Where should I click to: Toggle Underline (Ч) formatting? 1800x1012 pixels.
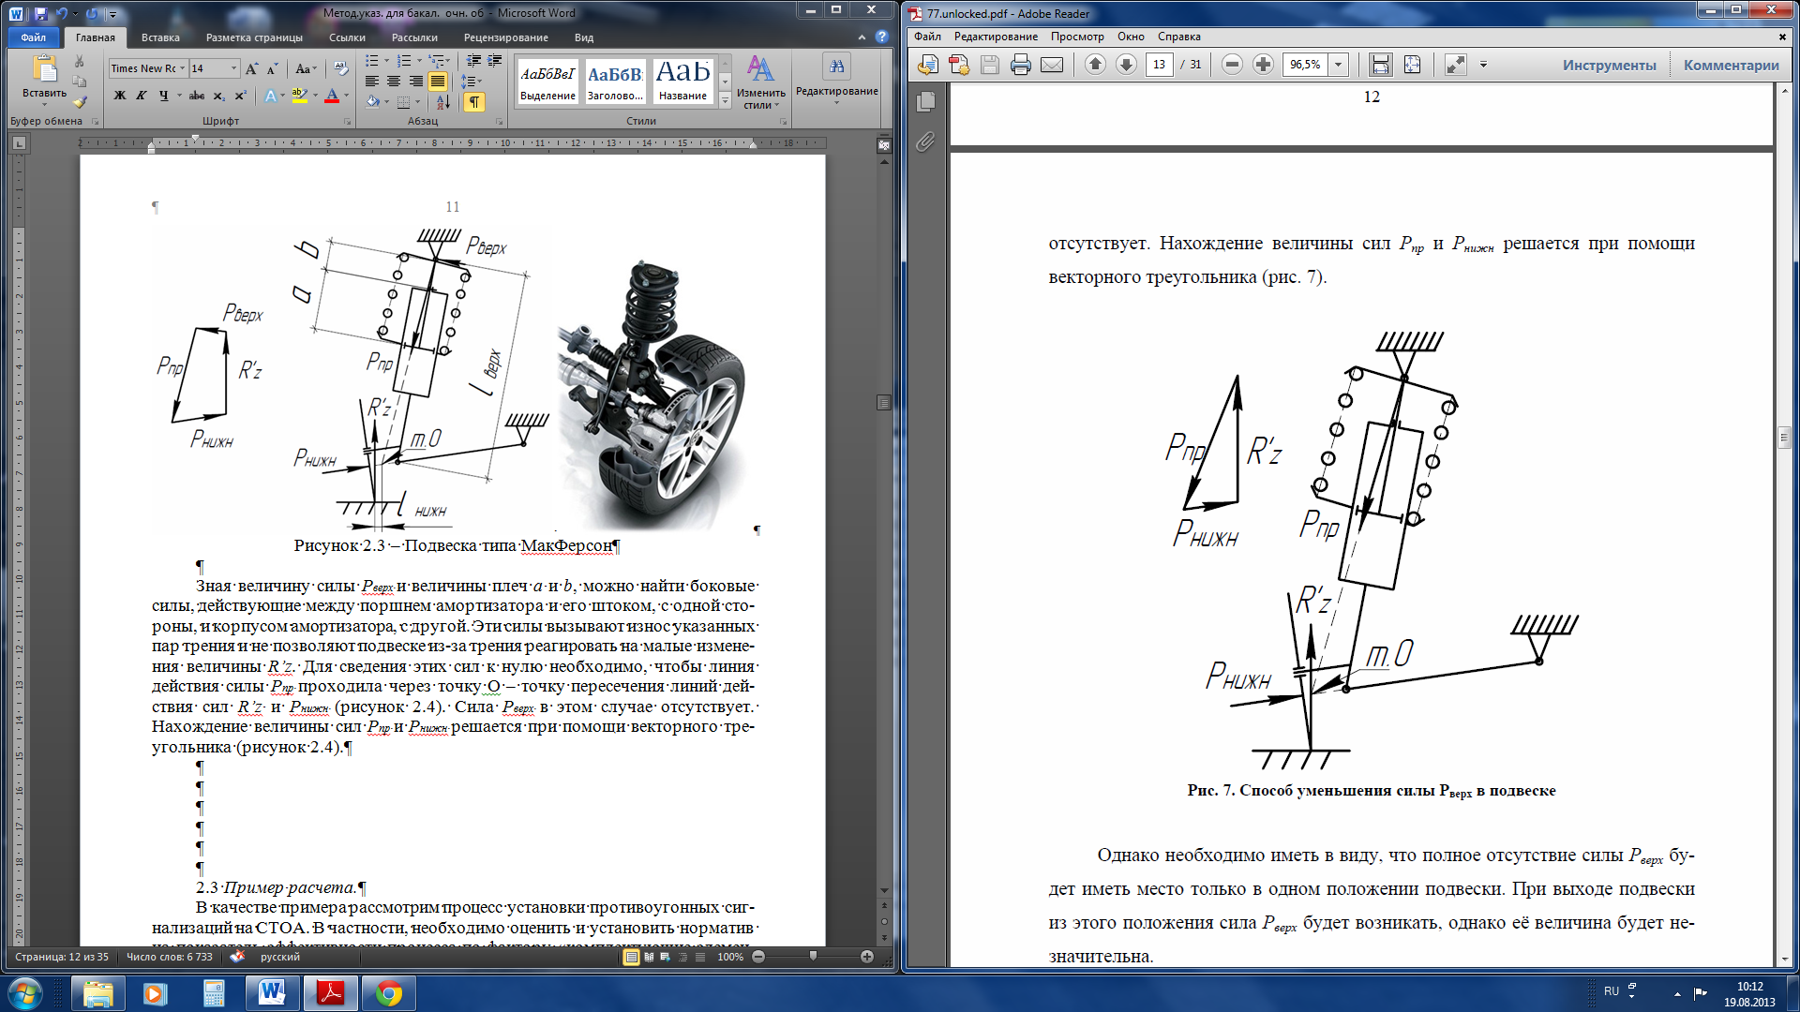pyautogui.click(x=163, y=96)
